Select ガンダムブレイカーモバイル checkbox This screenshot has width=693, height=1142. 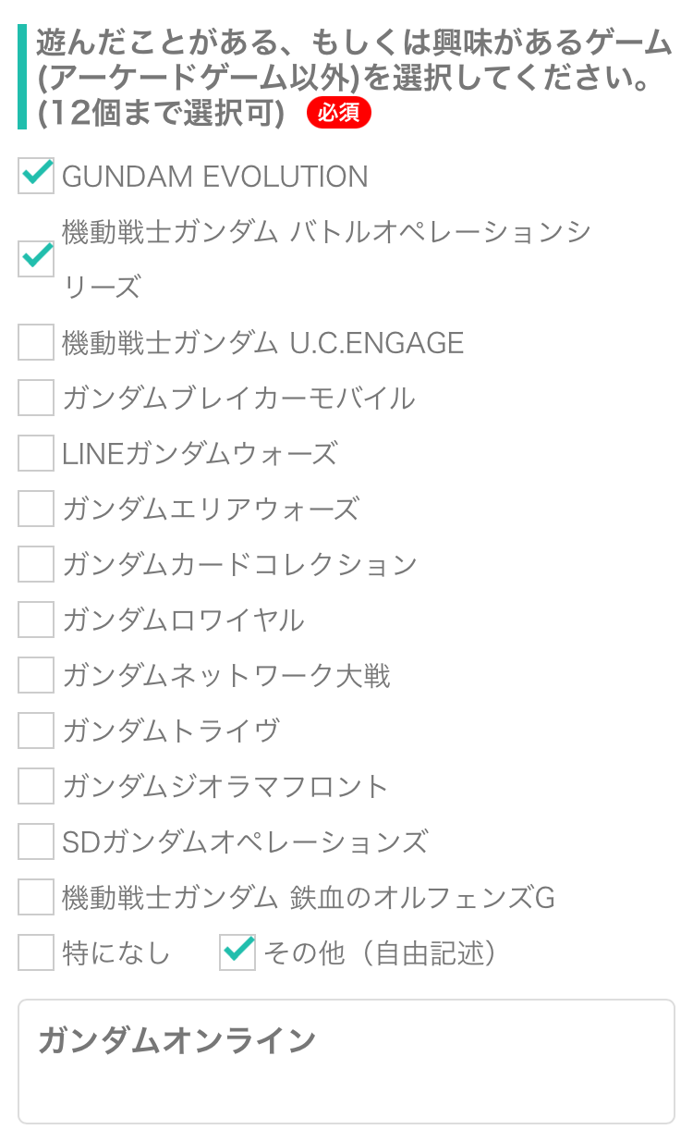36,399
